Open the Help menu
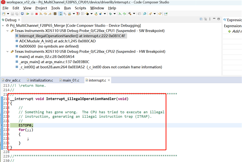 112,8
